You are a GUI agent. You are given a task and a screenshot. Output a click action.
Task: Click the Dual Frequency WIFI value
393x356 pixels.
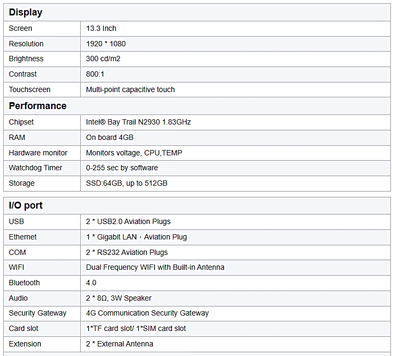click(155, 267)
